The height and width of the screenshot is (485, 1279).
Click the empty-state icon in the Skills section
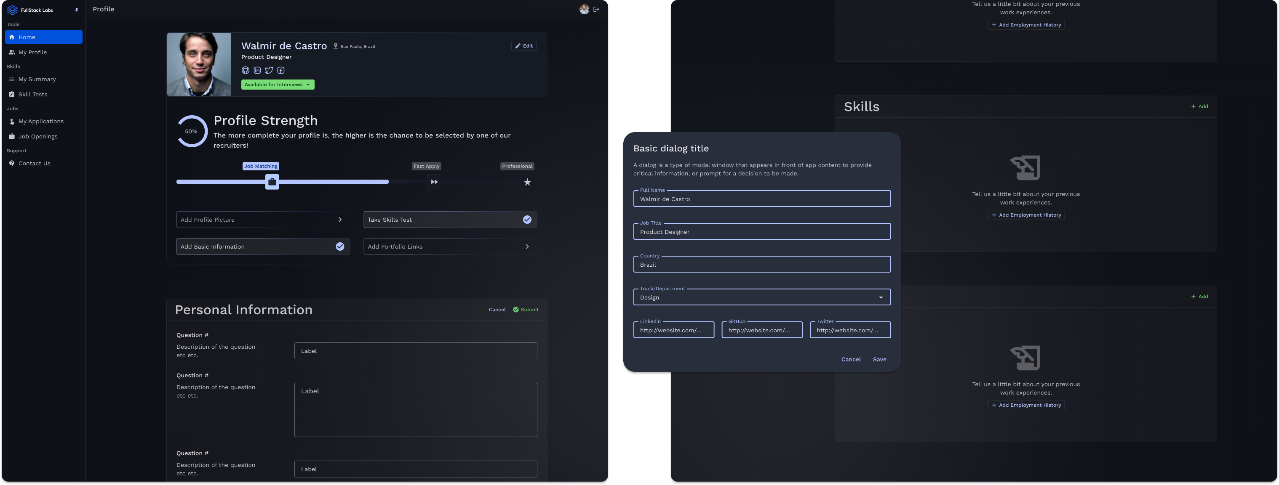[x=1025, y=168]
